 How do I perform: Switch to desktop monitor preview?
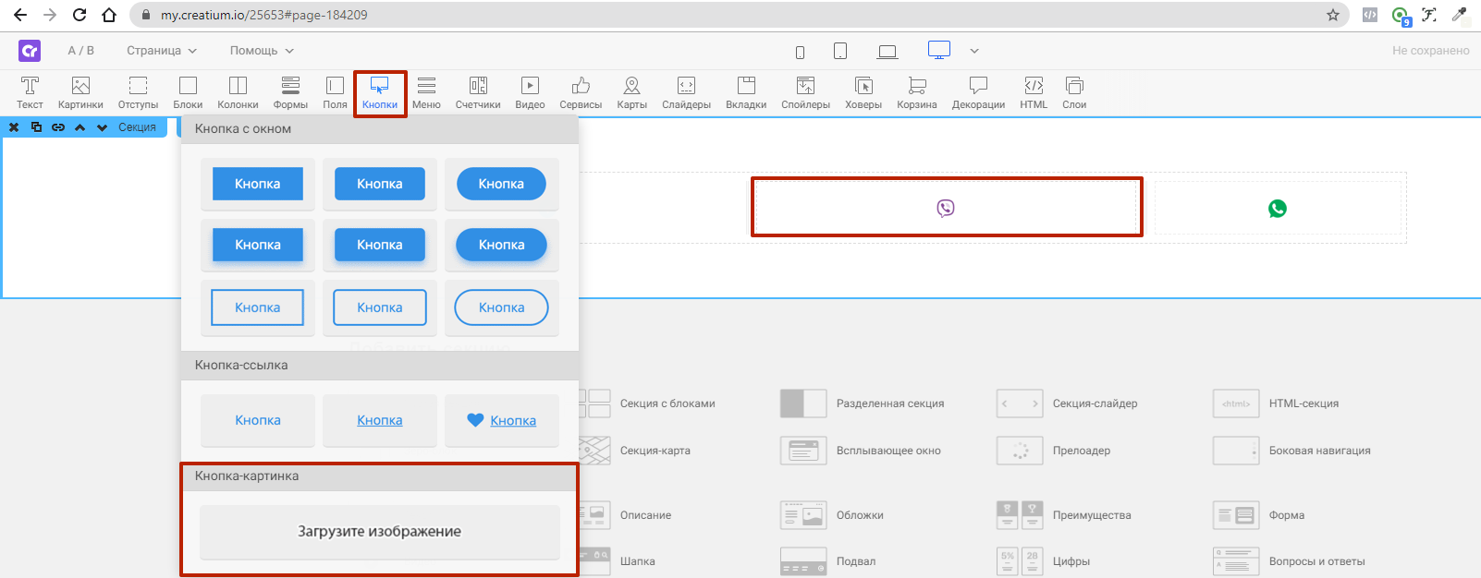(x=939, y=50)
